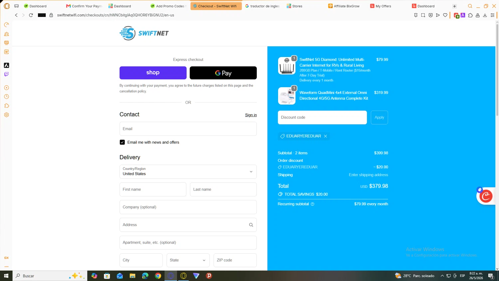Open the Windows Start menu
This screenshot has height=281, width=499.
coord(6,276)
